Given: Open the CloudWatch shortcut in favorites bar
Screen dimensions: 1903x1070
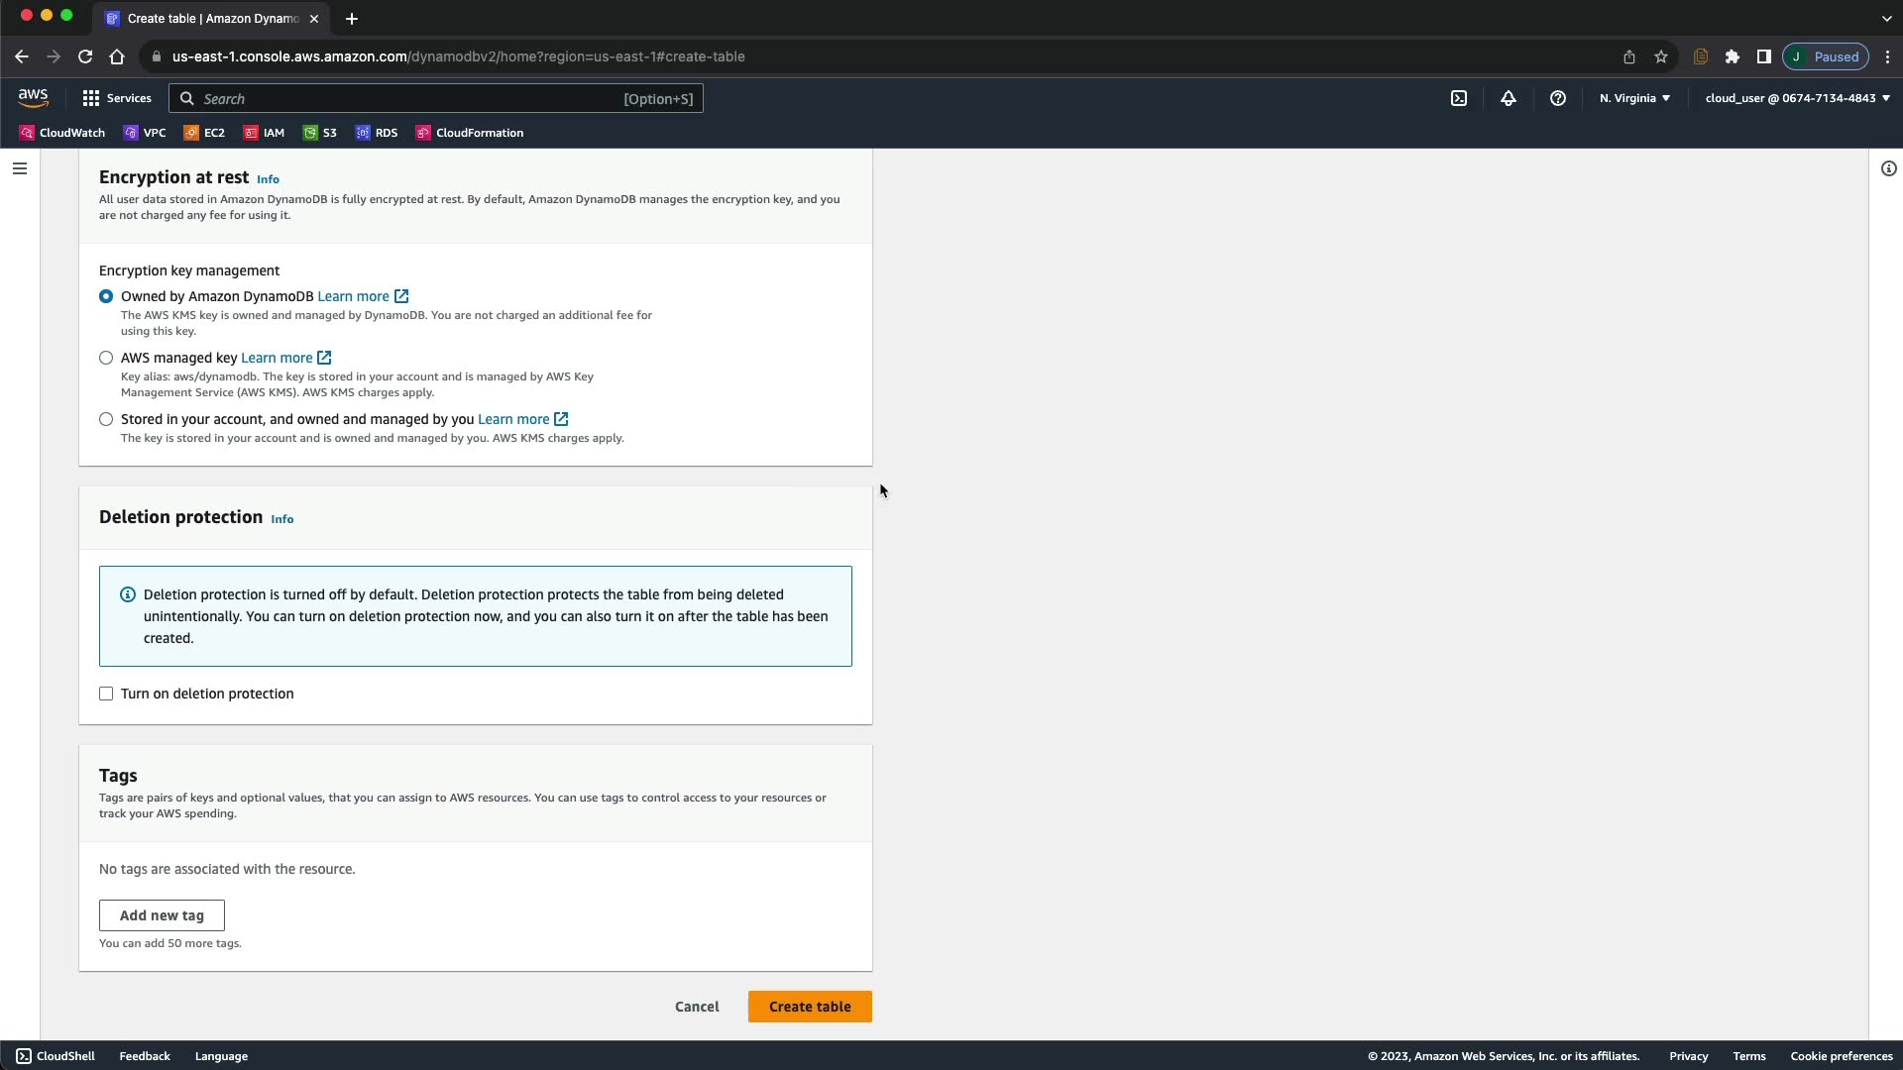Looking at the screenshot, I should tap(62, 133).
